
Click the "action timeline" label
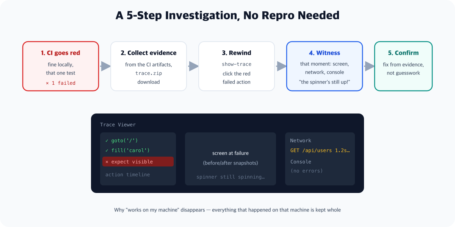[x=127, y=175]
